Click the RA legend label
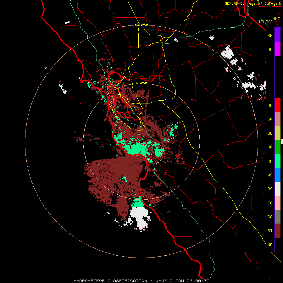 [270, 161]
